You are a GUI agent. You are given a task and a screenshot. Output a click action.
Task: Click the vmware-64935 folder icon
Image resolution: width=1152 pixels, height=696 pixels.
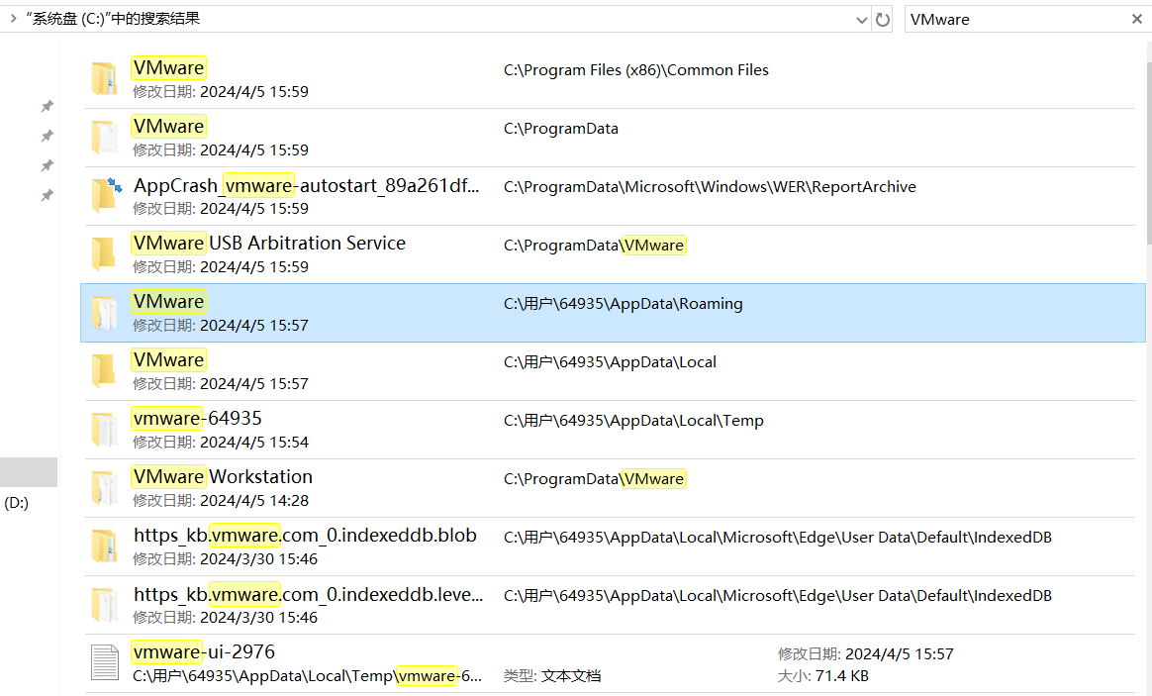[x=104, y=430]
